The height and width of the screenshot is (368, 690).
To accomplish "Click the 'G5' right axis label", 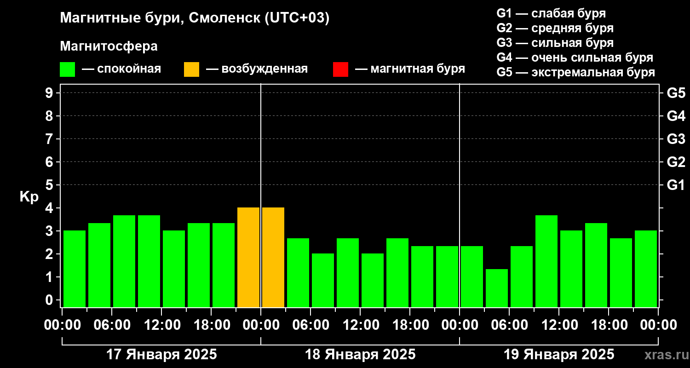I will pyautogui.click(x=676, y=93).
